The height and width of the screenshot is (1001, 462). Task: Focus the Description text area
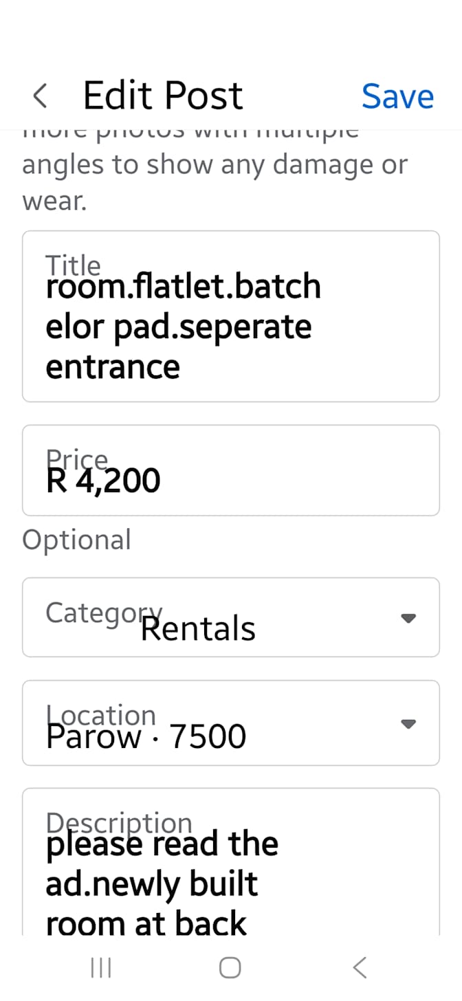click(231, 861)
